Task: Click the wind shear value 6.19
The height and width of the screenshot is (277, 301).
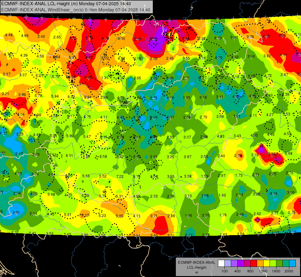Action: coord(218,38)
